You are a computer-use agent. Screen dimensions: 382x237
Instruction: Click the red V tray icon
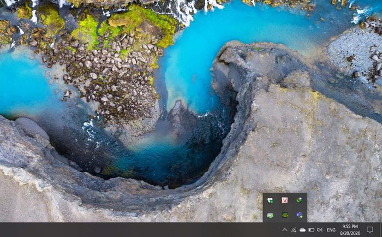[x=285, y=200]
